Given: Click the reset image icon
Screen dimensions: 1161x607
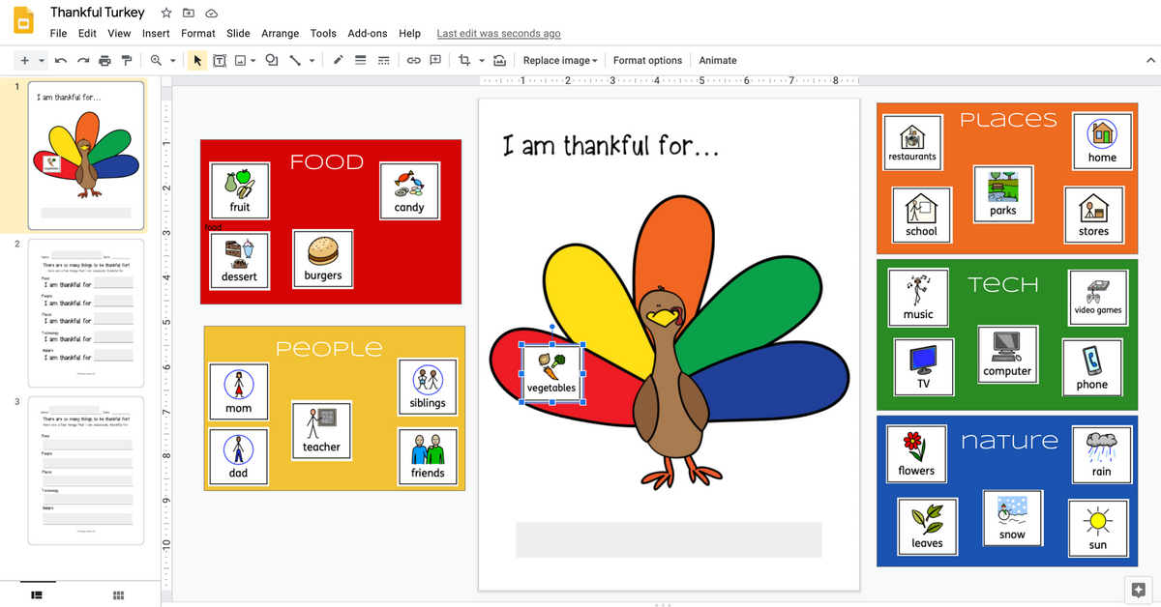Looking at the screenshot, I should [x=499, y=60].
